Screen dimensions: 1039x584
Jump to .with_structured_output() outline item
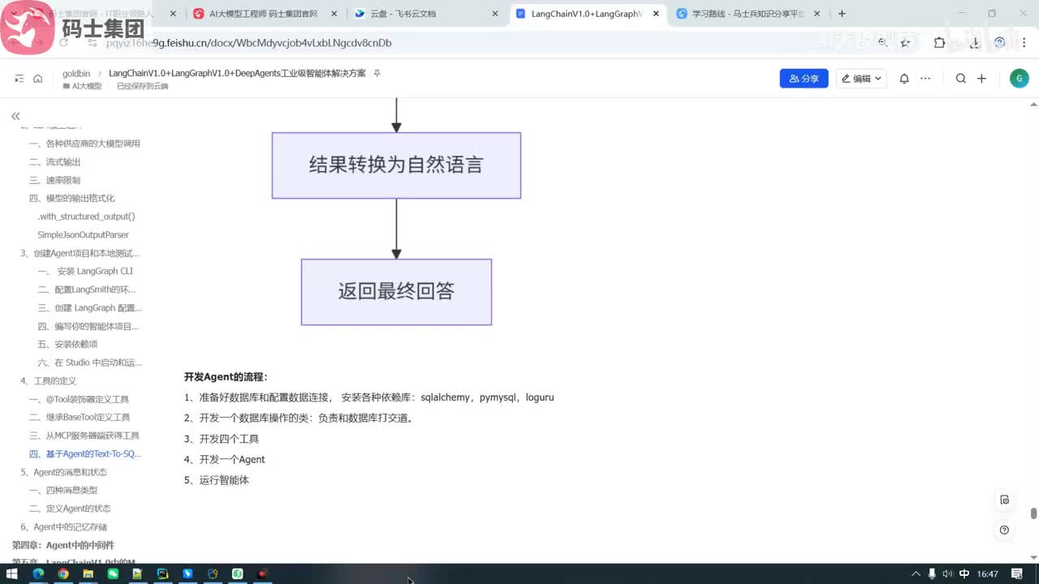click(86, 217)
